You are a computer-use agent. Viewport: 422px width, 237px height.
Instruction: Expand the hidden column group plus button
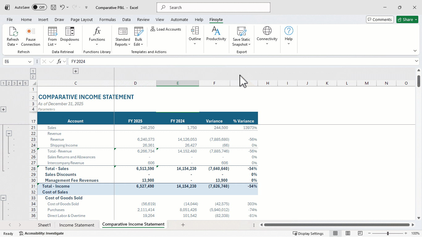76,71
